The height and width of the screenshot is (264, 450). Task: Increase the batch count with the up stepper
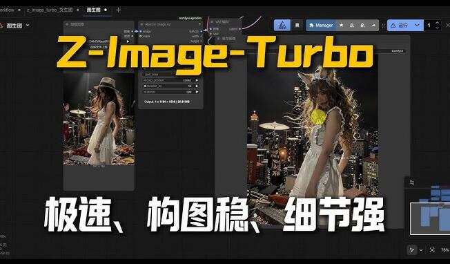pos(437,23)
